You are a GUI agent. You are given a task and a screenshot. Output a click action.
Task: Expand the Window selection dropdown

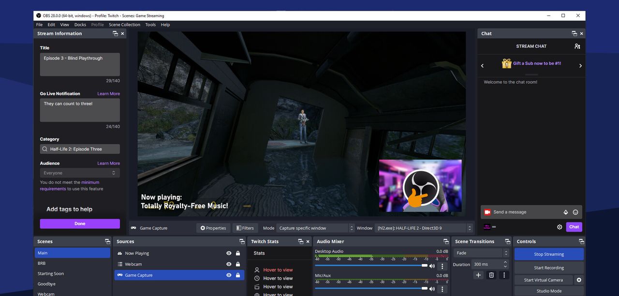(424, 228)
